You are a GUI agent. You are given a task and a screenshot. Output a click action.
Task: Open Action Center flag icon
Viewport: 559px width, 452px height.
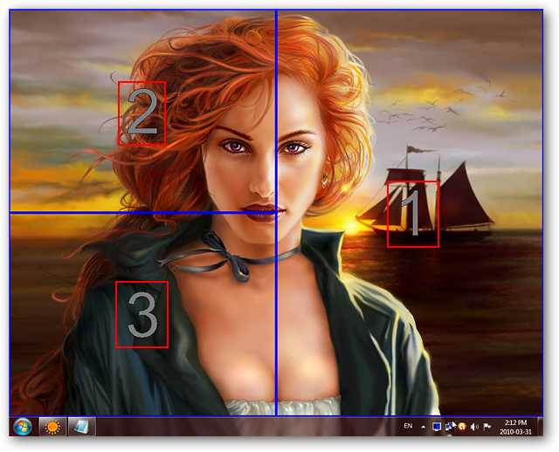point(487,427)
